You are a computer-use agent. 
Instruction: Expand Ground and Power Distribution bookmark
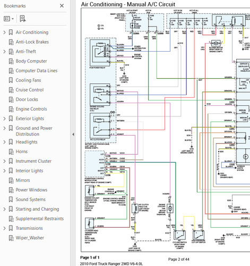click(x=4, y=128)
